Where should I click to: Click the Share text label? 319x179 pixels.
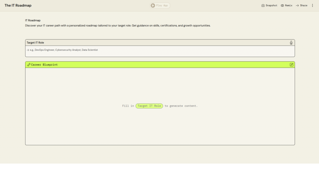(303, 6)
